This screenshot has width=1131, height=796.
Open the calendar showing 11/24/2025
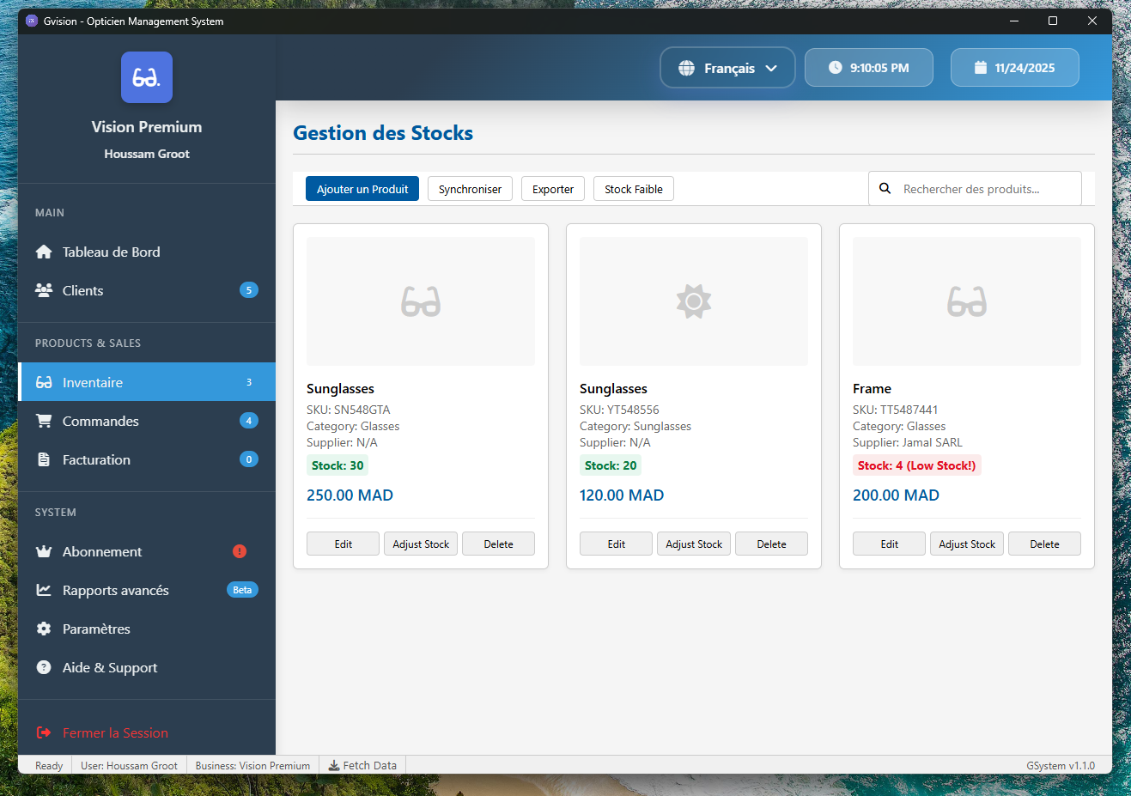1014,67
